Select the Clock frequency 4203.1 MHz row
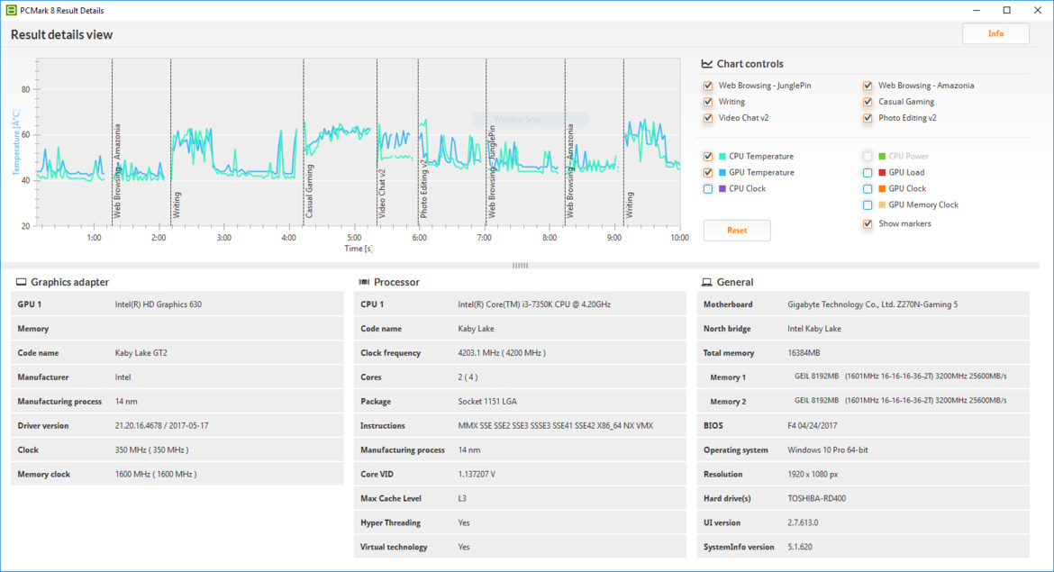Image resolution: width=1054 pixels, height=572 pixels. click(x=520, y=353)
